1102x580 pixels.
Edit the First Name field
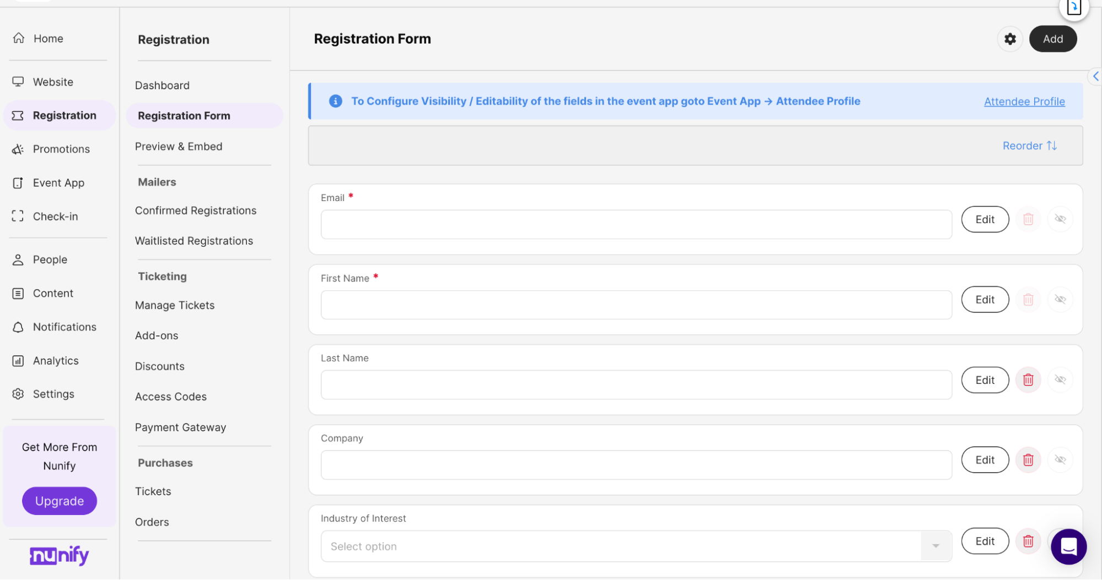[985, 300]
